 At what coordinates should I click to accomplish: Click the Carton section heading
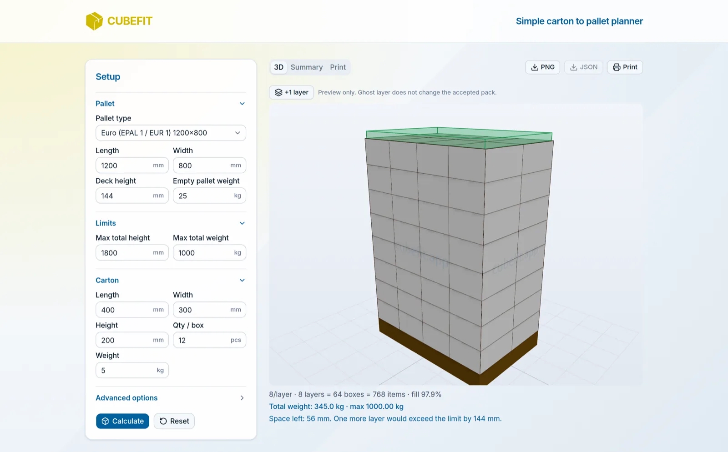pyautogui.click(x=107, y=281)
